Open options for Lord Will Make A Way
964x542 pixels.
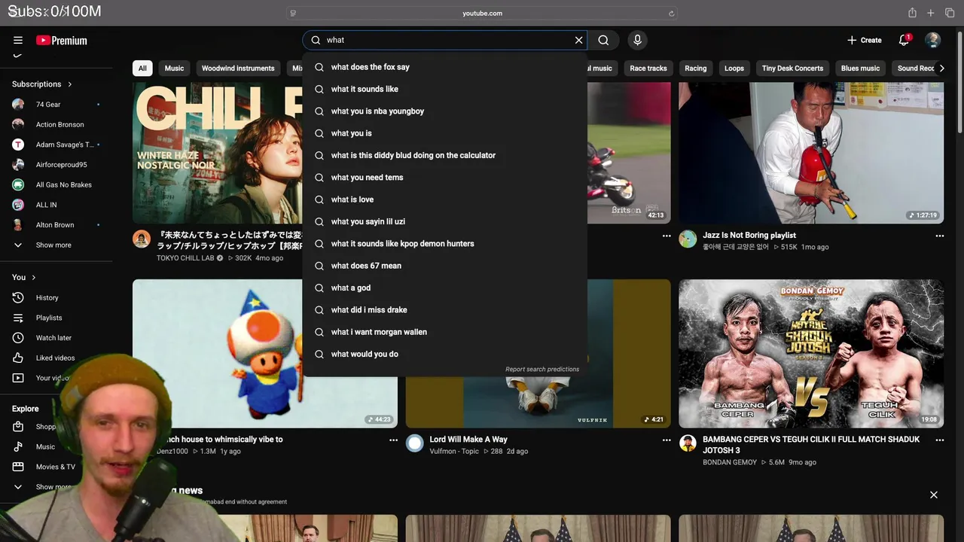[x=667, y=440]
